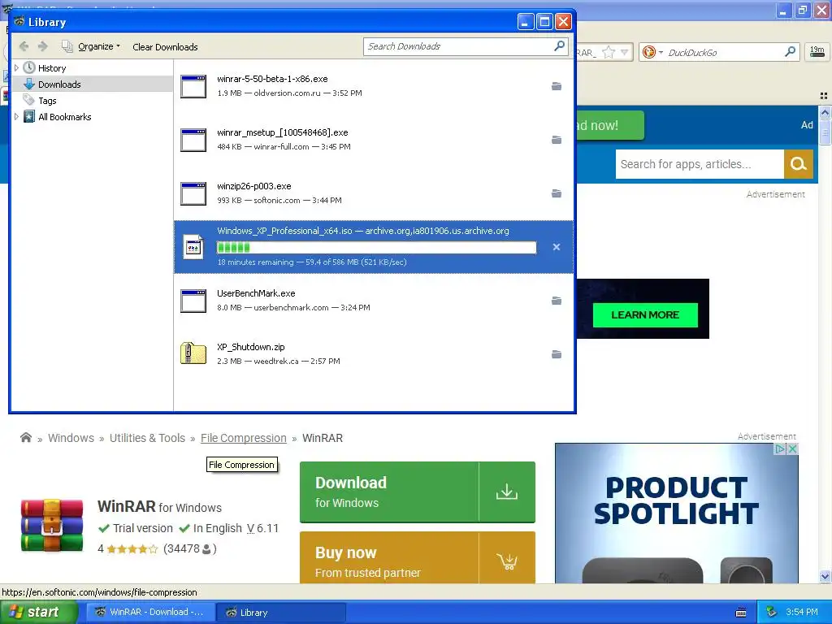The image size is (832, 624).
Task: Click the four-star rating
Action: pyautogui.click(x=132, y=548)
